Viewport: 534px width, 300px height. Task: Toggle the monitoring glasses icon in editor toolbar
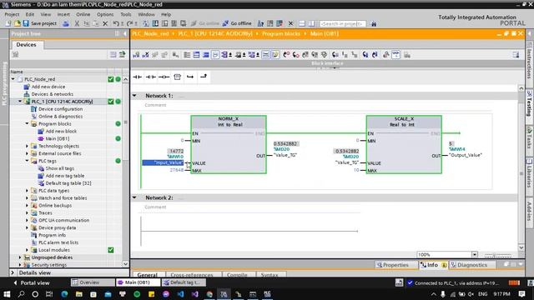pyautogui.click(x=395, y=55)
